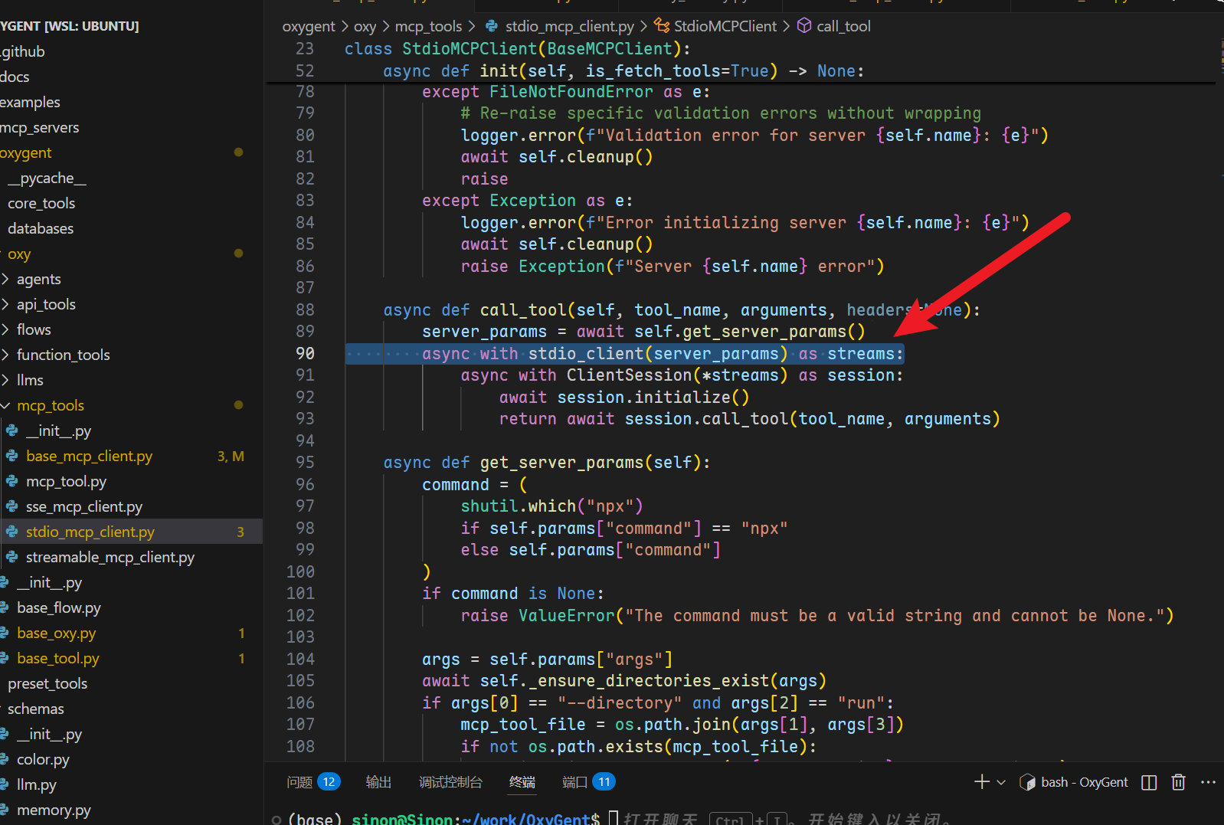Image resolution: width=1224 pixels, height=825 pixels.
Task: Click mcp_tools in the breadcrumb path
Action: 428,26
